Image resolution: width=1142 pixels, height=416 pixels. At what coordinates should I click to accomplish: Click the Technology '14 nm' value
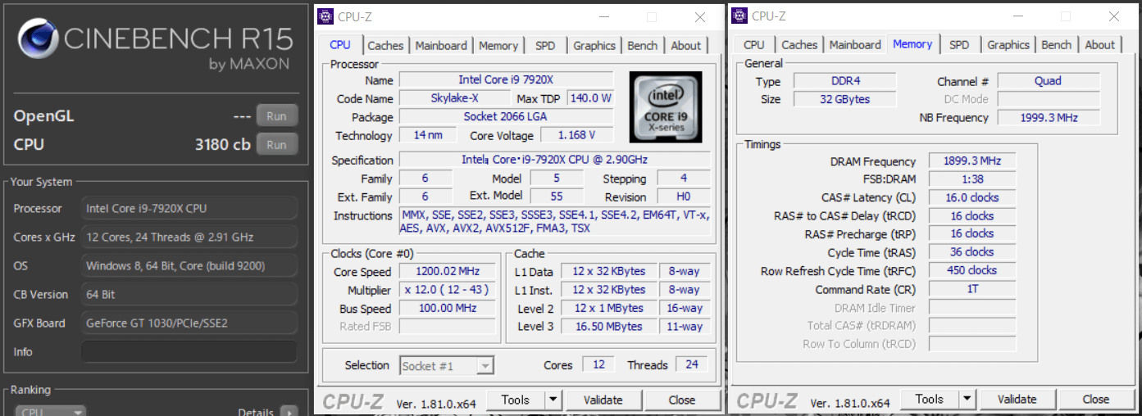tap(429, 135)
